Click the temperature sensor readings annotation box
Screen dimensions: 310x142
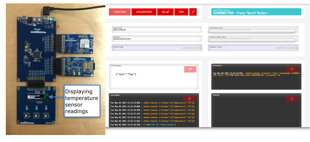(x=81, y=101)
